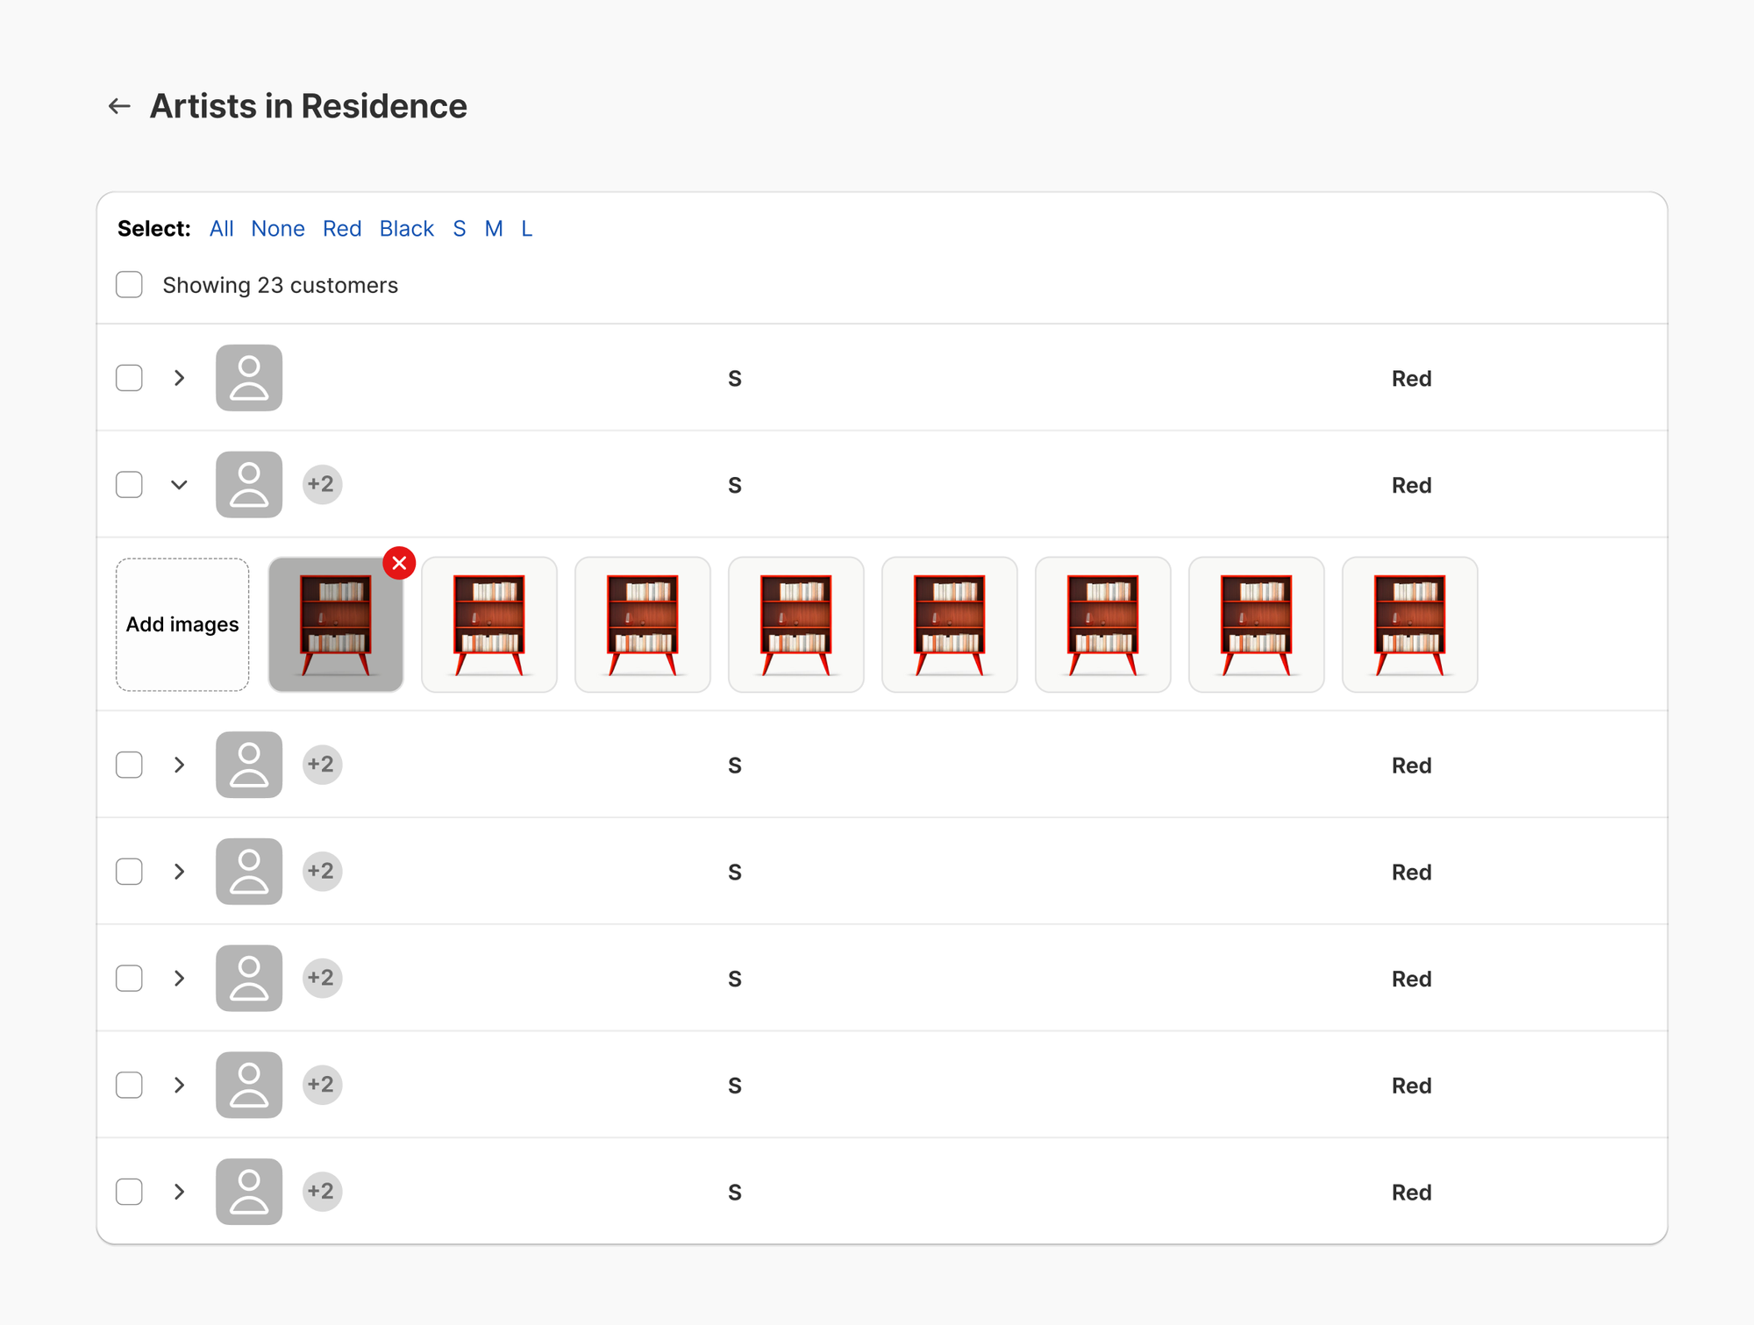1754x1325 pixels.
Task: Check the first row's checkbox
Action: 129,378
